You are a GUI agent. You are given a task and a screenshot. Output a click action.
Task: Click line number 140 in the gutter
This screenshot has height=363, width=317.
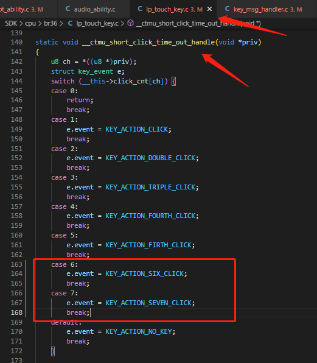point(16,42)
